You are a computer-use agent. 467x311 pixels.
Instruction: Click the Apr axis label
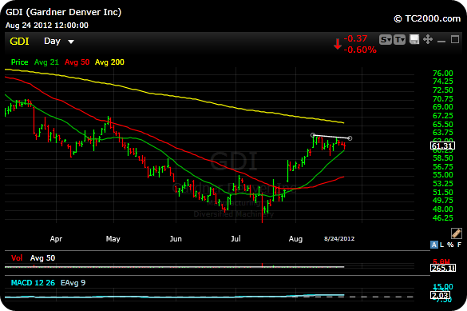(x=56, y=239)
